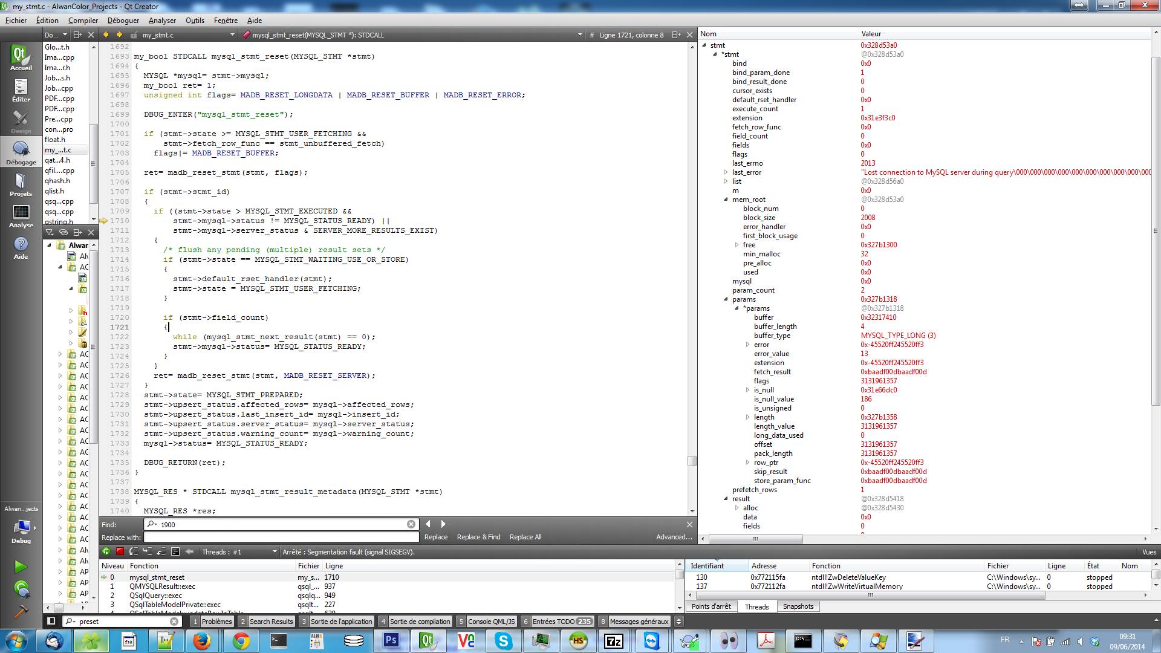Click the Replace All button
Screen dimensions: 1161x653
tap(525, 537)
